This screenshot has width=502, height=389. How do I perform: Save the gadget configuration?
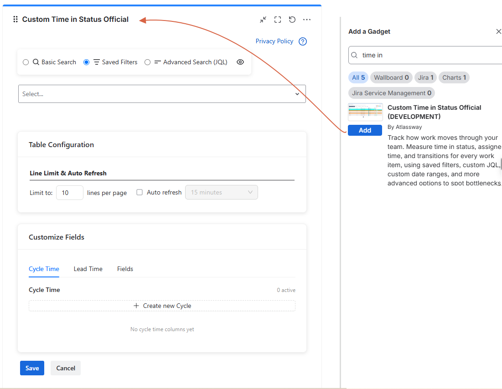(32, 368)
